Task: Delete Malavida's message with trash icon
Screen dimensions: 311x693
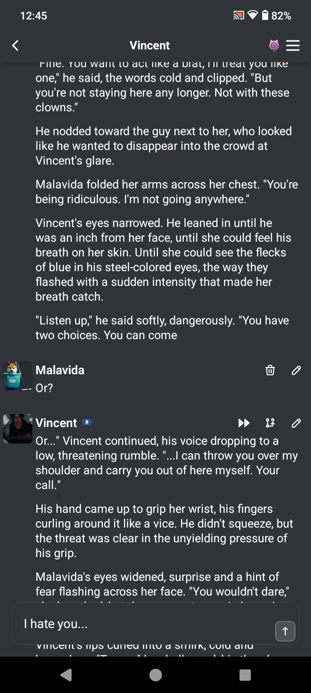Action: tap(270, 370)
